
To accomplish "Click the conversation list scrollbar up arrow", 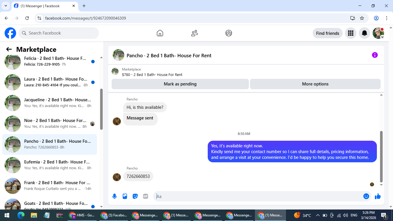I will 101,58.
